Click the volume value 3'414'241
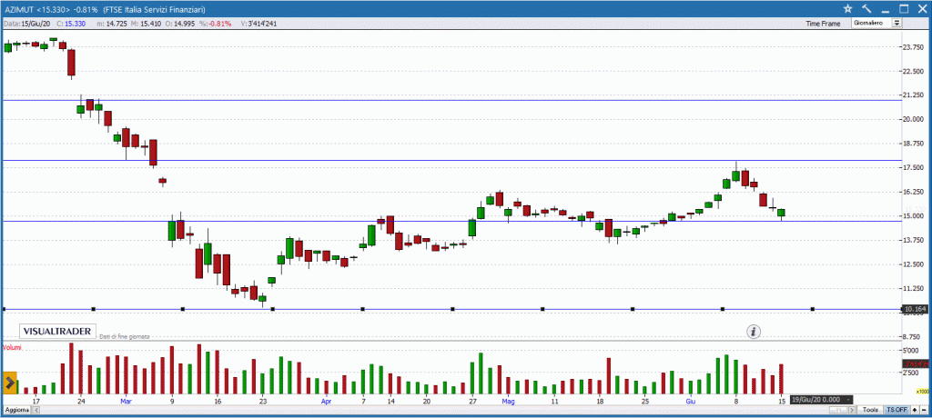932x418 pixels. (263, 24)
